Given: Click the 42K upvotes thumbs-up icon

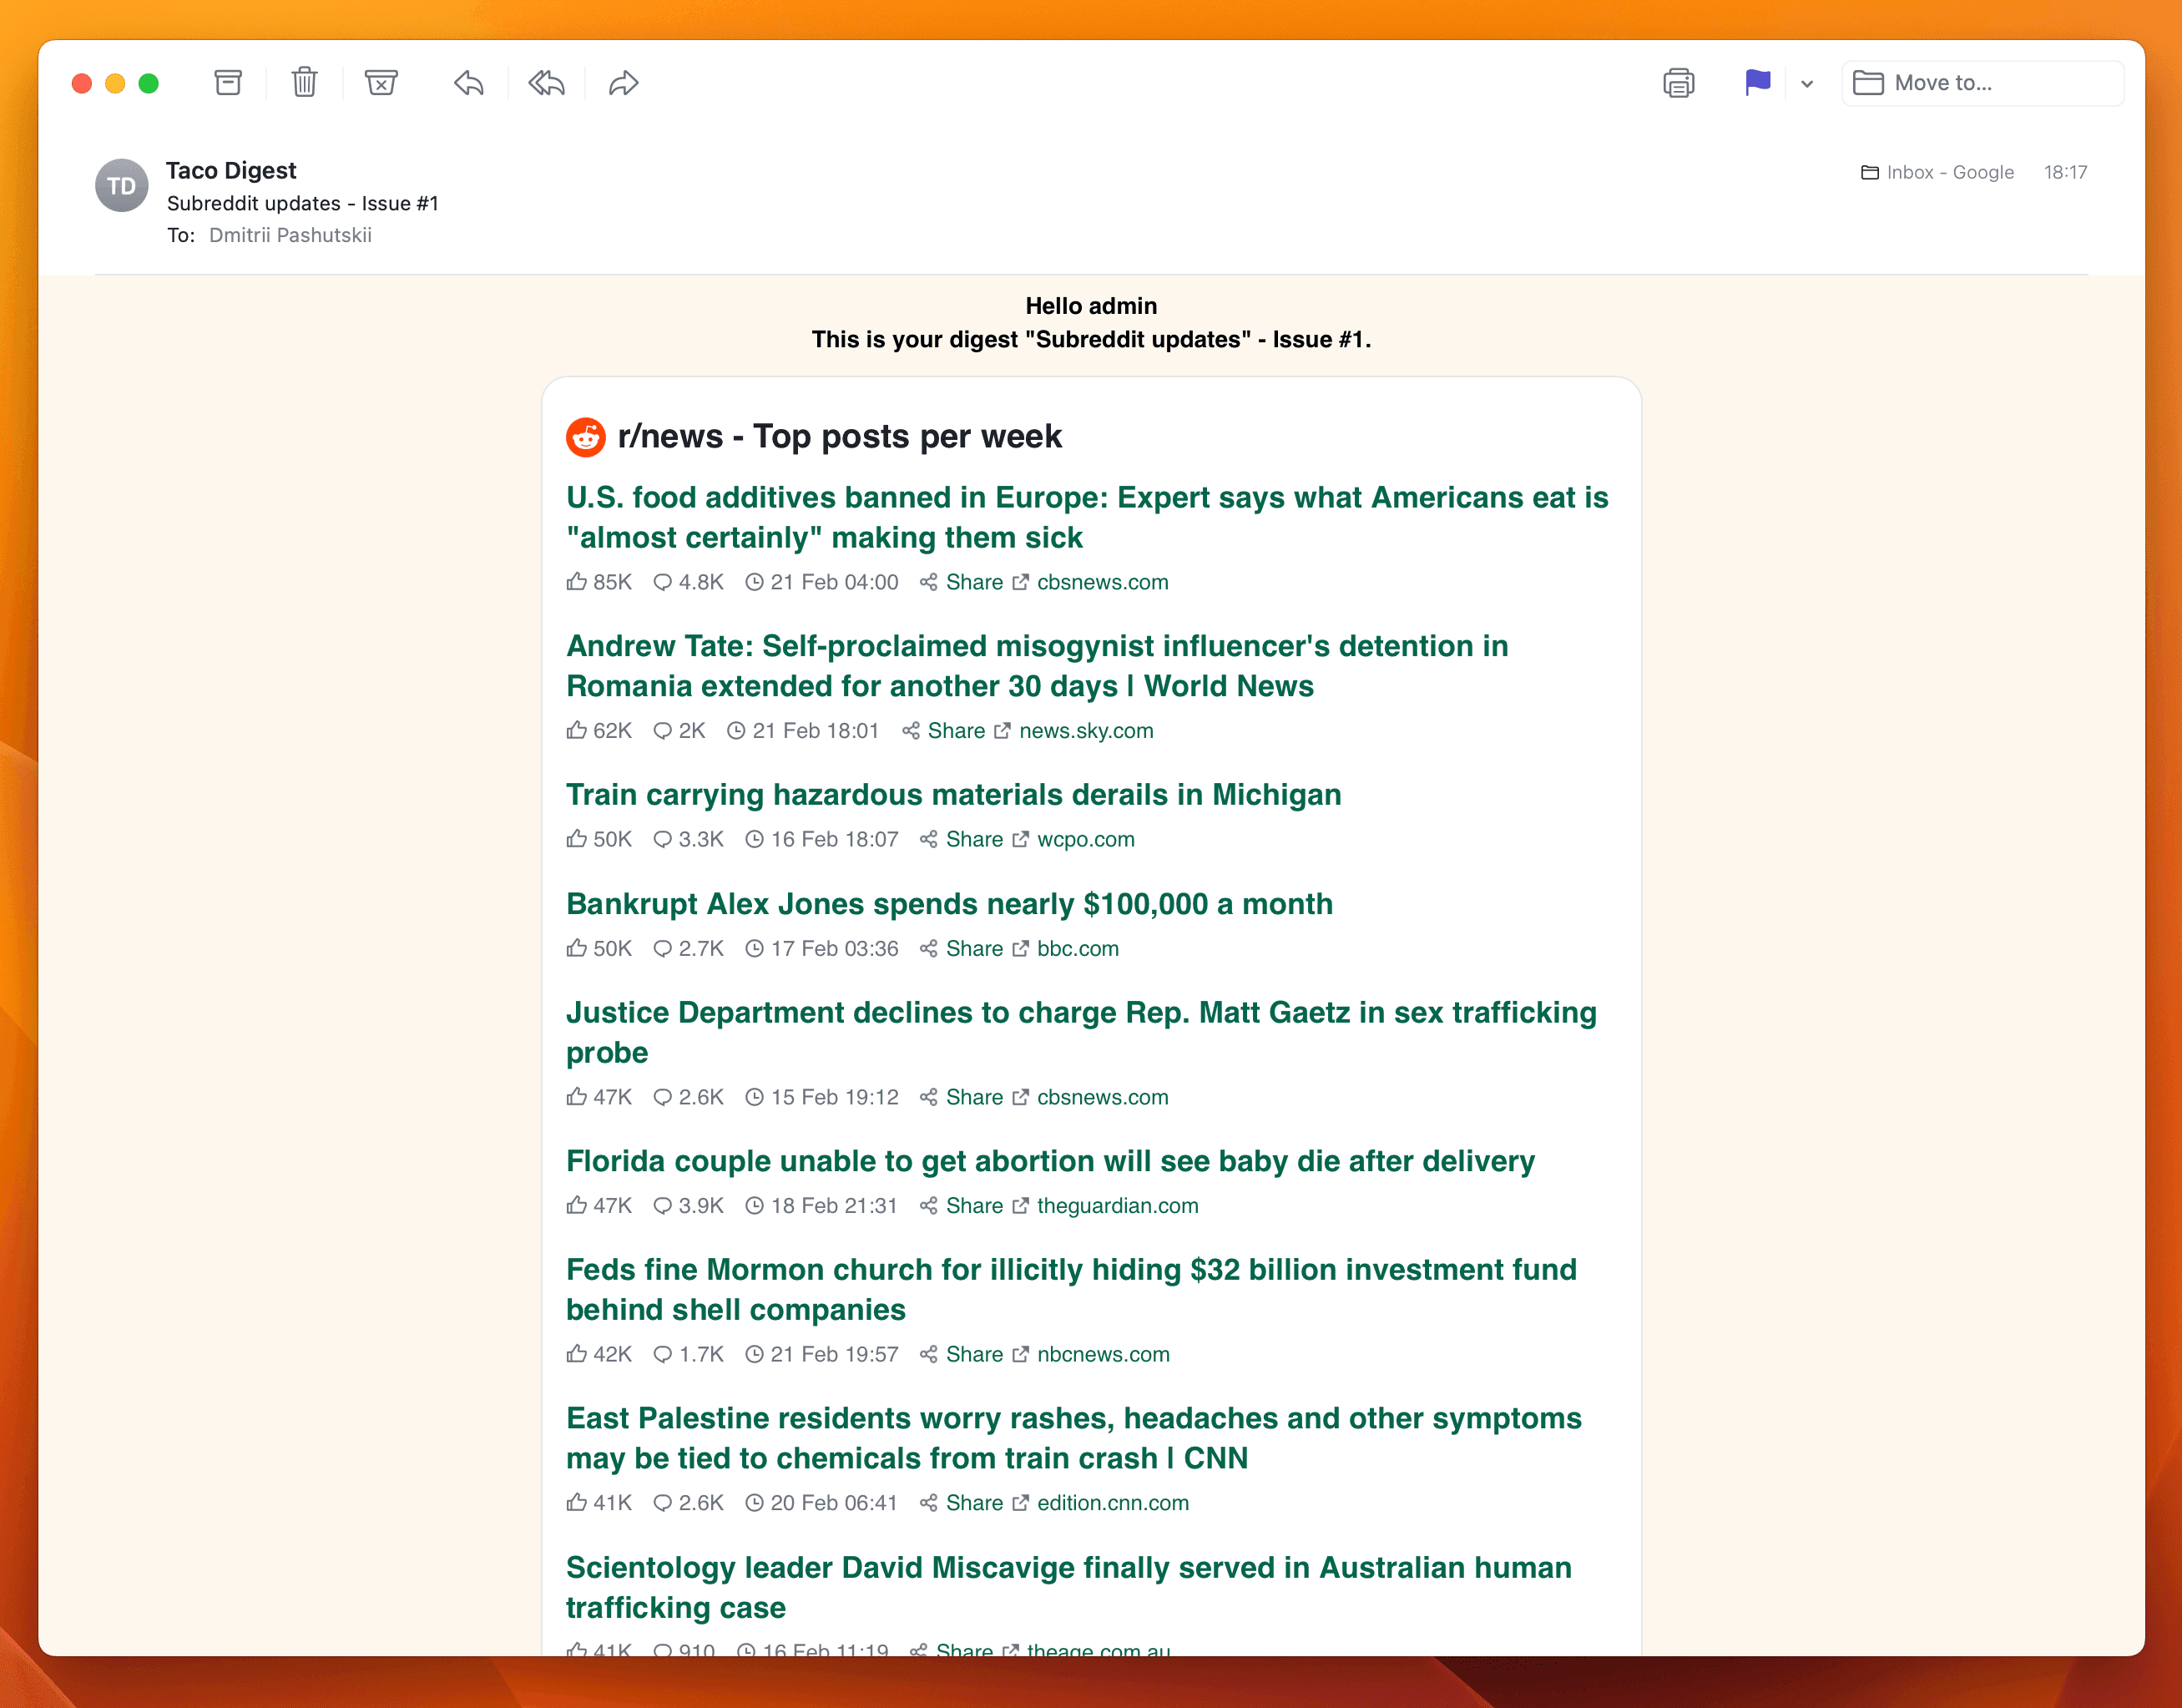Looking at the screenshot, I should 576,1353.
